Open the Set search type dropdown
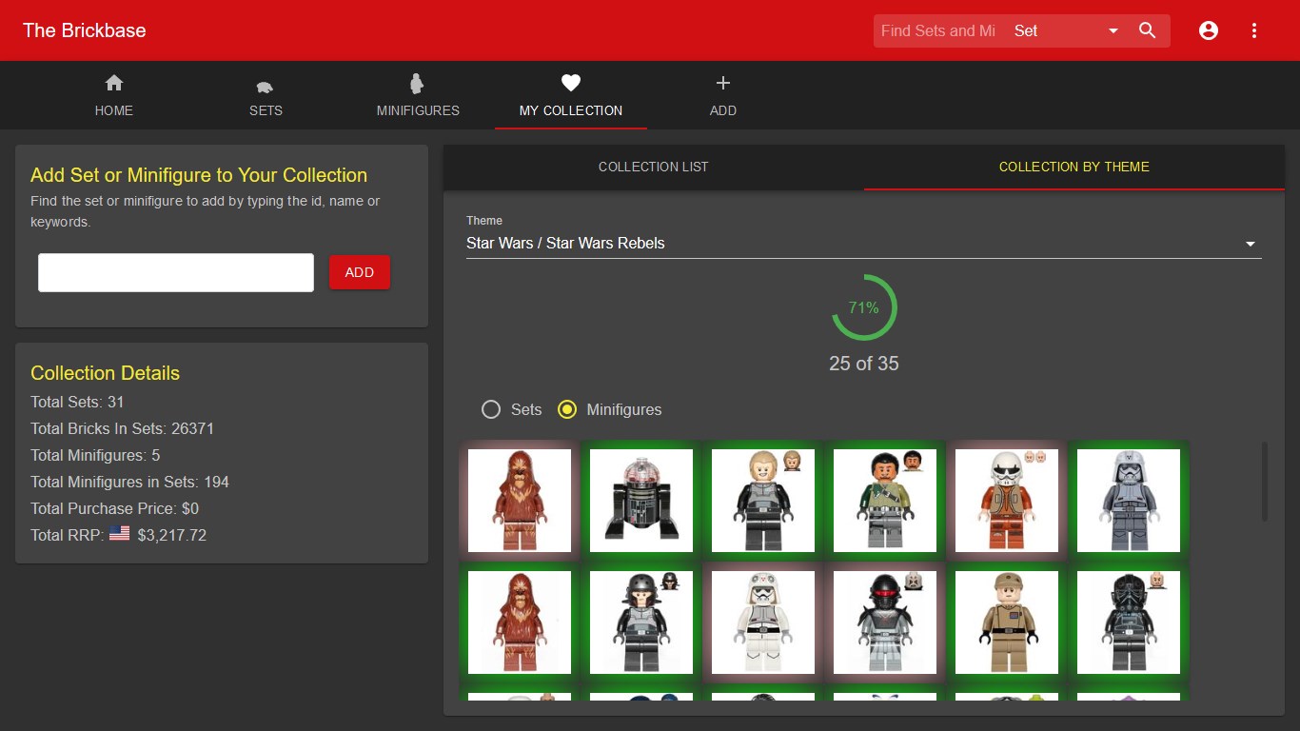 coord(1066,30)
